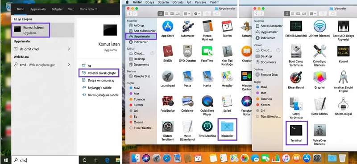Open the İzlenceler utilities folder

(x=228, y=127)
